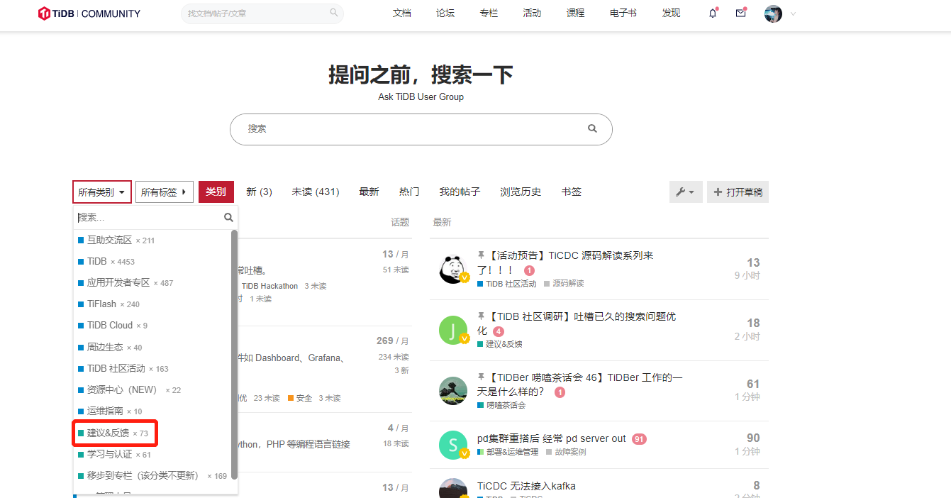
Task: Select 互助交流区 category option
Action: coord(152,240)
